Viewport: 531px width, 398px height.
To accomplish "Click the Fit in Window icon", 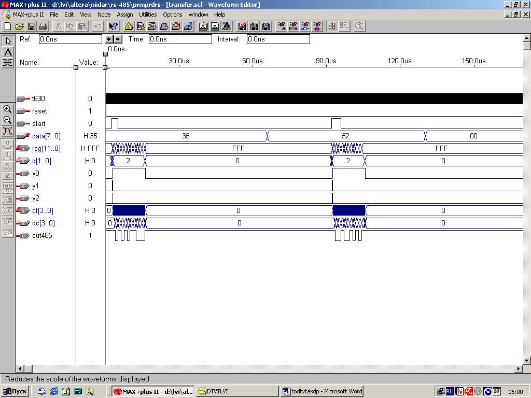I will [x=7, y=131].
